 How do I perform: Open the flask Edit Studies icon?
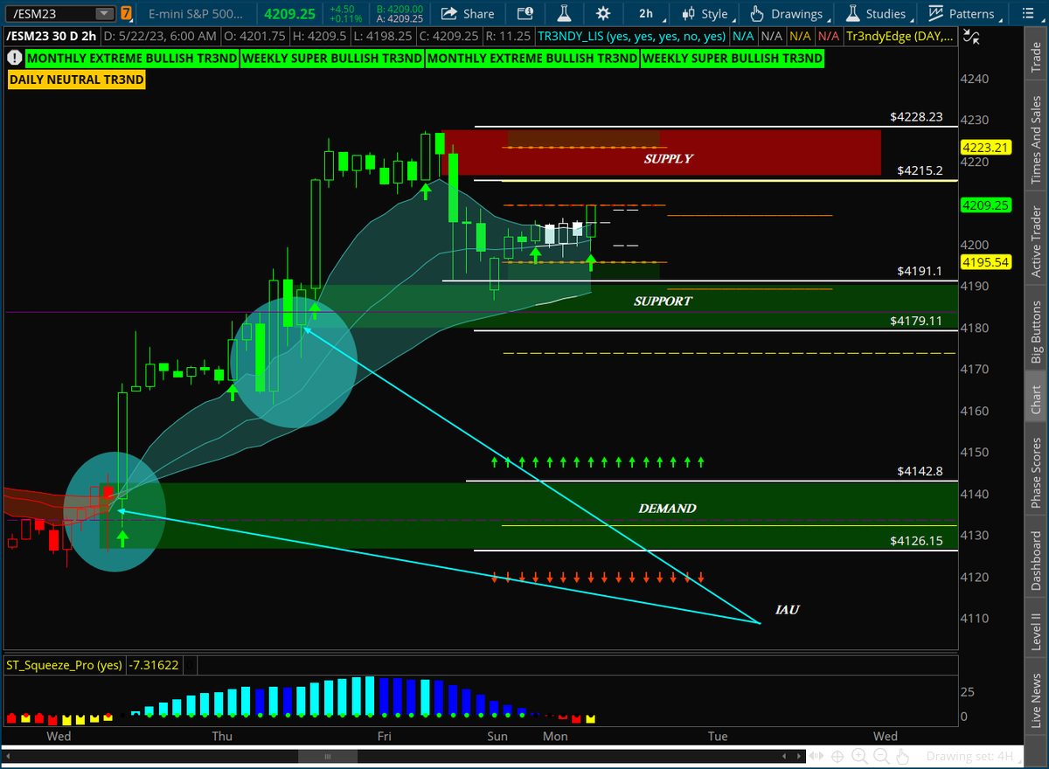pyautogui.click(x=565, y=14)
